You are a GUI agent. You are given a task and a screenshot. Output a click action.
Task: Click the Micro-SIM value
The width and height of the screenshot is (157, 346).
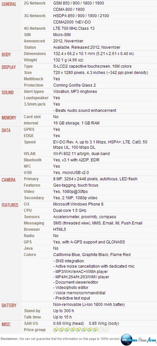point(62,35)
